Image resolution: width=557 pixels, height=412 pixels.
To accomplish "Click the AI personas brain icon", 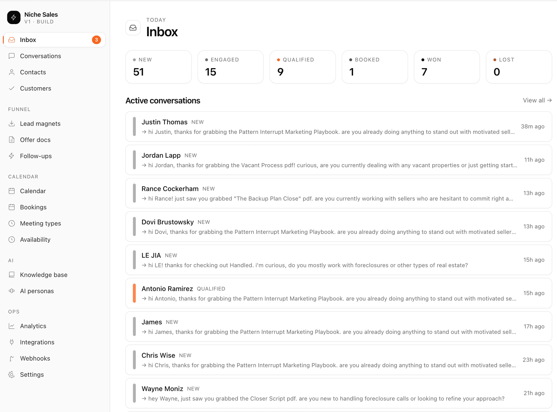I will (12, 291).
